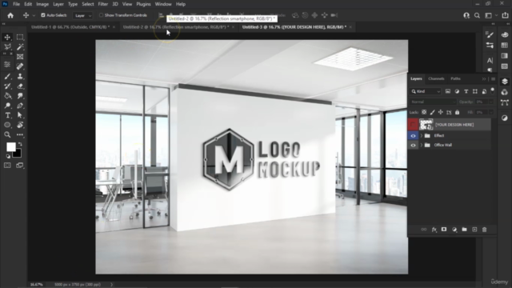Open the Opacity slider dropdown arrow
The height and width of the screenshot is (288, 512).
tap(490, 102)
